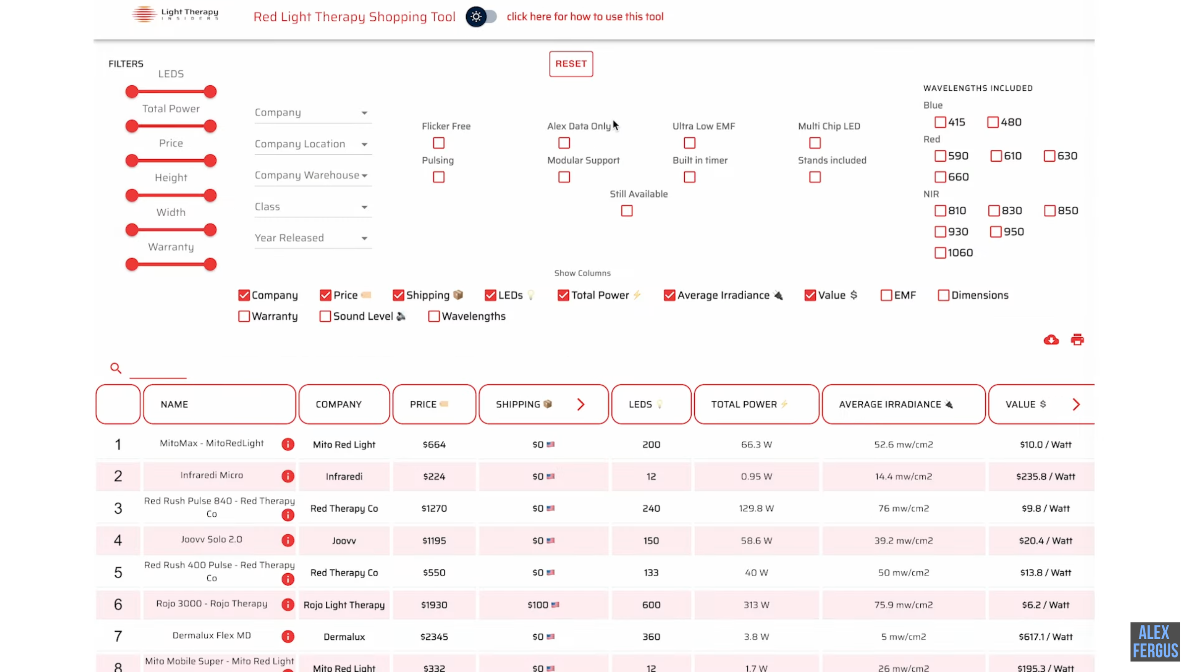The height and width of the screenshot is (672, 1190).
Task: Toggle the dark mode switch
Action: tap(481, 17)
